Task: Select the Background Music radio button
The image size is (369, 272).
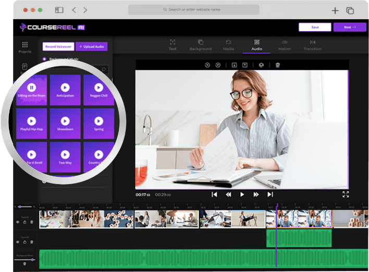Action: coord(44,59)
